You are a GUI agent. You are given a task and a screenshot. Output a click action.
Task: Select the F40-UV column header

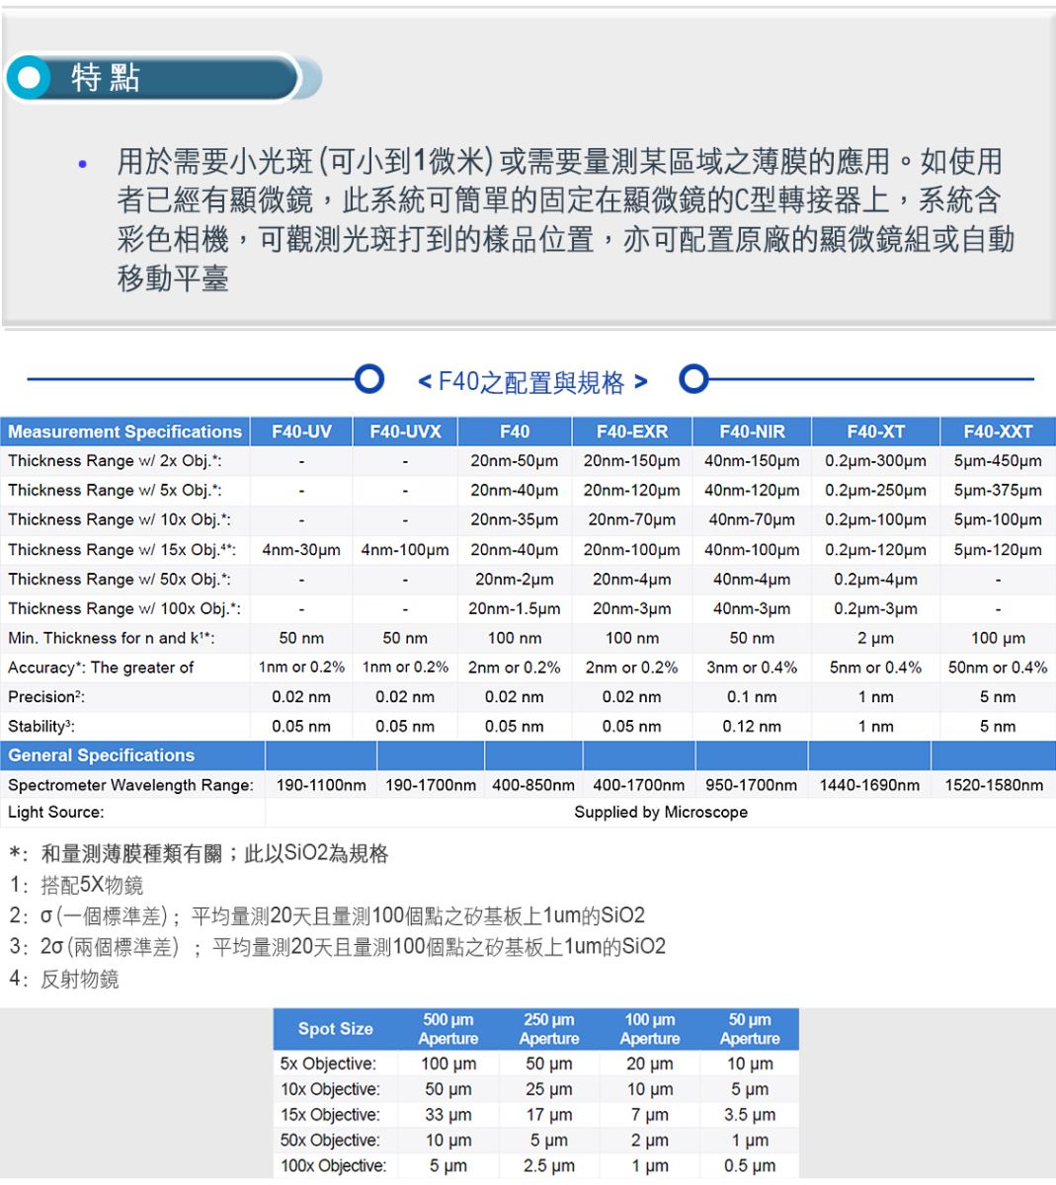tap(301, 432)
